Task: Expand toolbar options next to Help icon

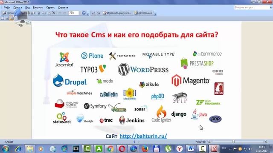Action: click(88, 14)
